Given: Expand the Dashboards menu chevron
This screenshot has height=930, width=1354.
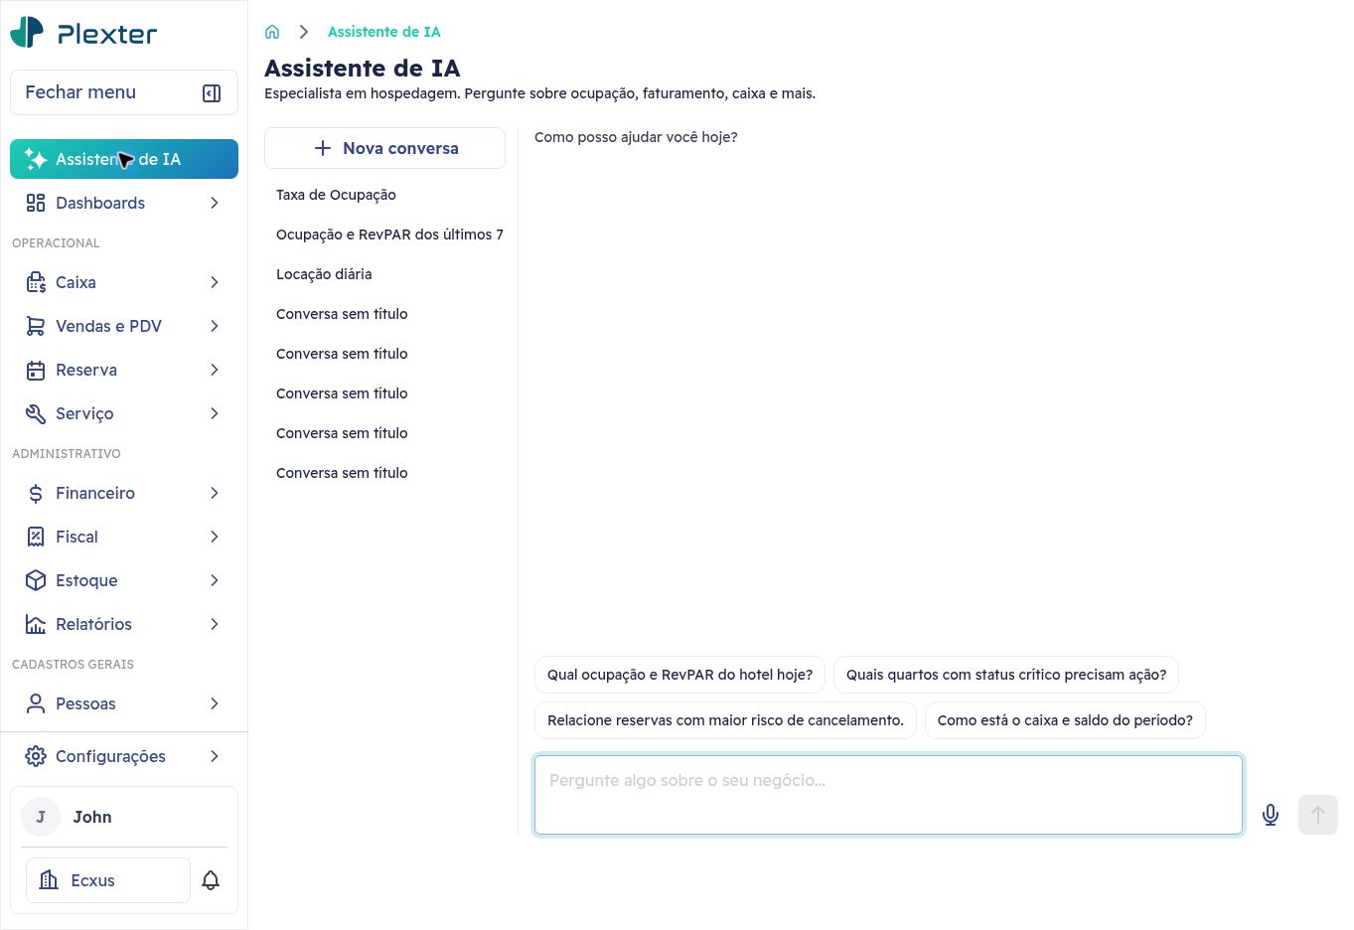Looking at the screenshot, I should 215,203.
